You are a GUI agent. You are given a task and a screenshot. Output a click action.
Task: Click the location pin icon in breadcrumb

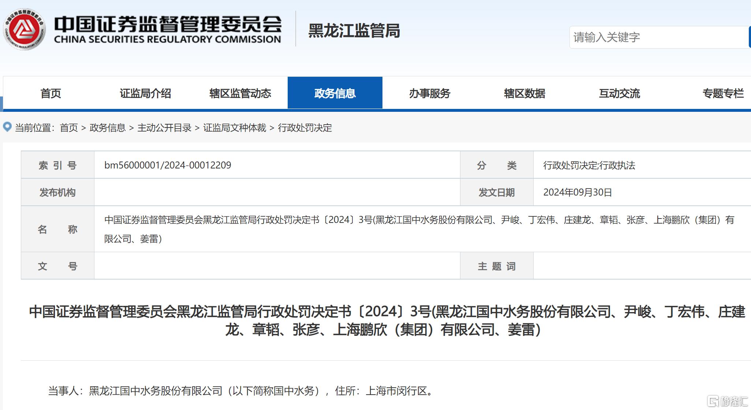click(x=7, y=127)
